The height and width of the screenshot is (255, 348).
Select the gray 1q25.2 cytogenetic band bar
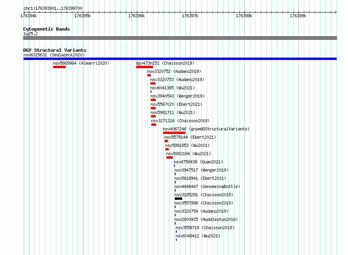tap(180, 38)
